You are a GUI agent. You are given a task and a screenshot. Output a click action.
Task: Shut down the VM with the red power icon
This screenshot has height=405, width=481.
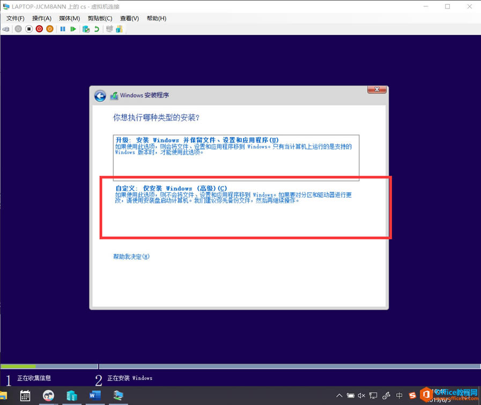click(39, 29)
